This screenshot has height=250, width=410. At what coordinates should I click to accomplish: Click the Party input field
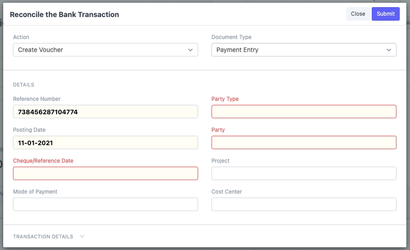(x=303, y=143)
